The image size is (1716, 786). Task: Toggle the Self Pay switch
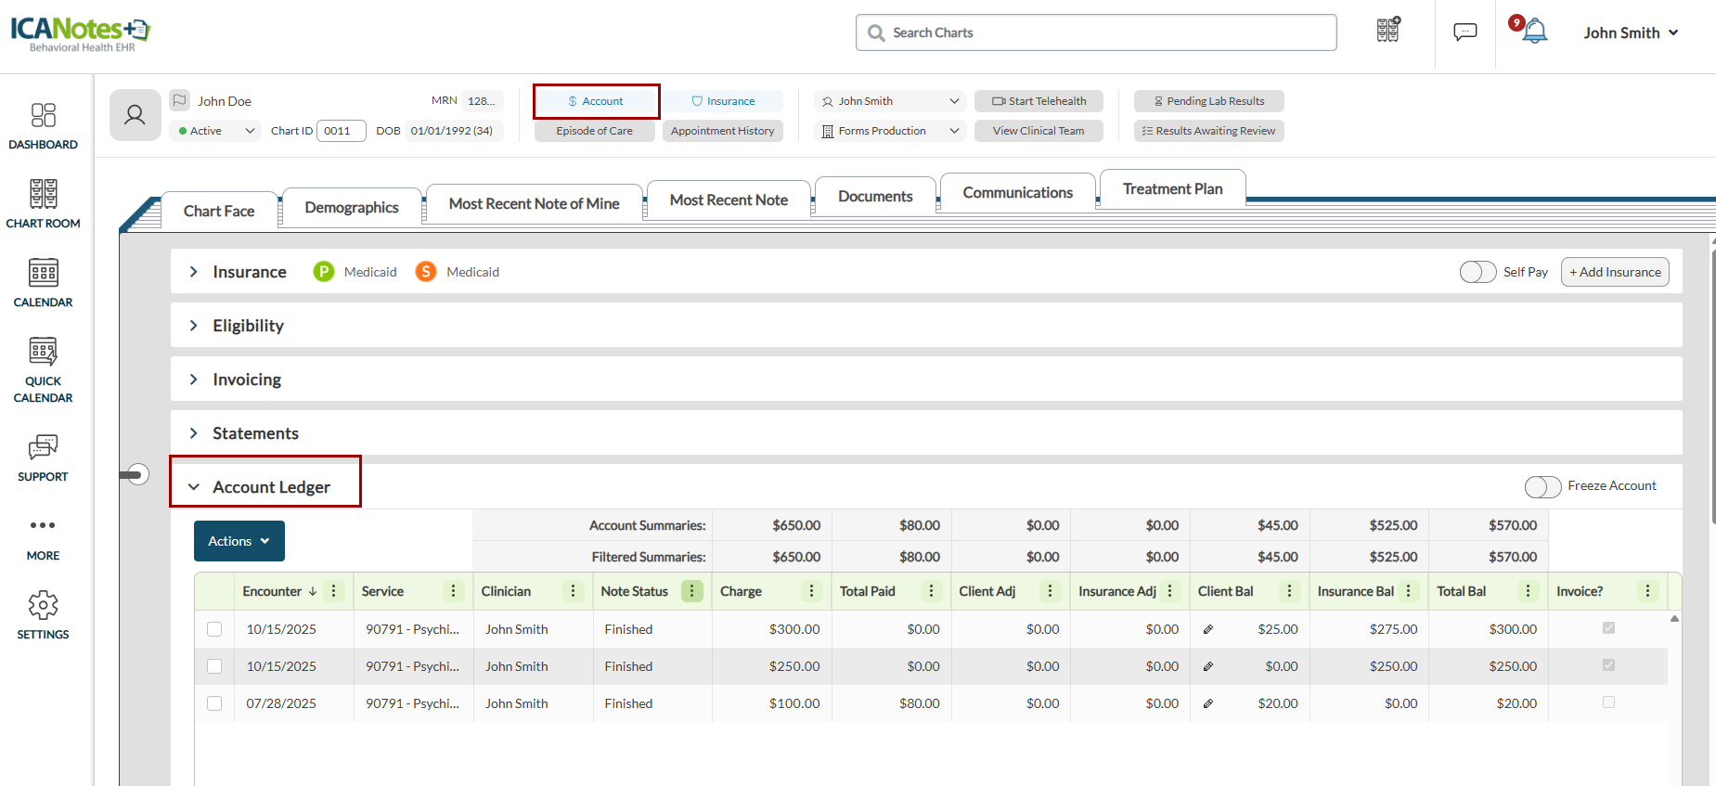coord(1477,272)
